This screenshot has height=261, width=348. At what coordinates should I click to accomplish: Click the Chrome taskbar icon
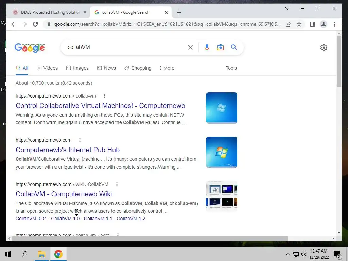[x=58, y=254]
